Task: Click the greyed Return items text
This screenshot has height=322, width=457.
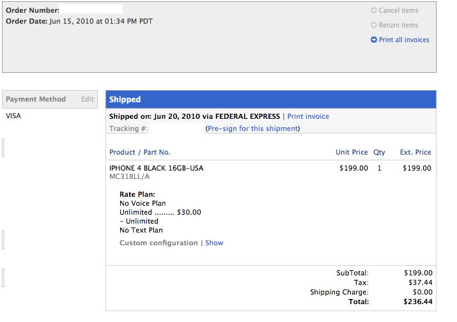Action: point(398,25)
